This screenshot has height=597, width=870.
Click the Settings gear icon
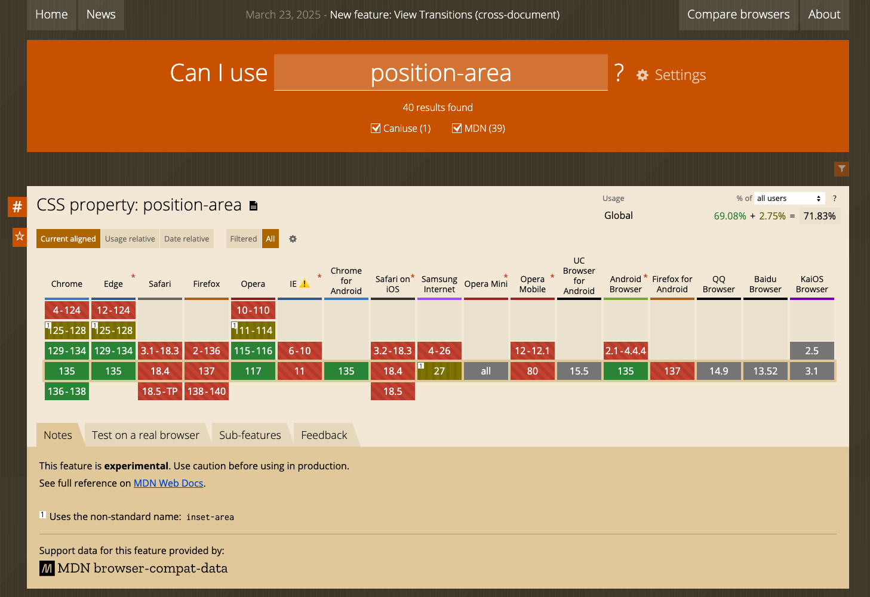[x=642, y=75]
